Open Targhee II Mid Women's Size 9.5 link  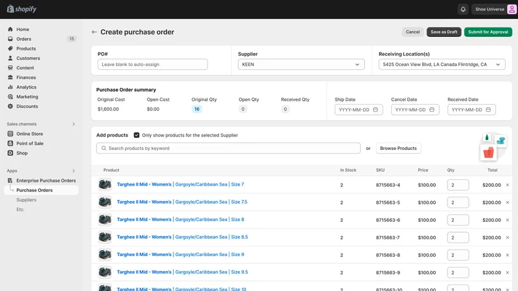tap(183, 272)
